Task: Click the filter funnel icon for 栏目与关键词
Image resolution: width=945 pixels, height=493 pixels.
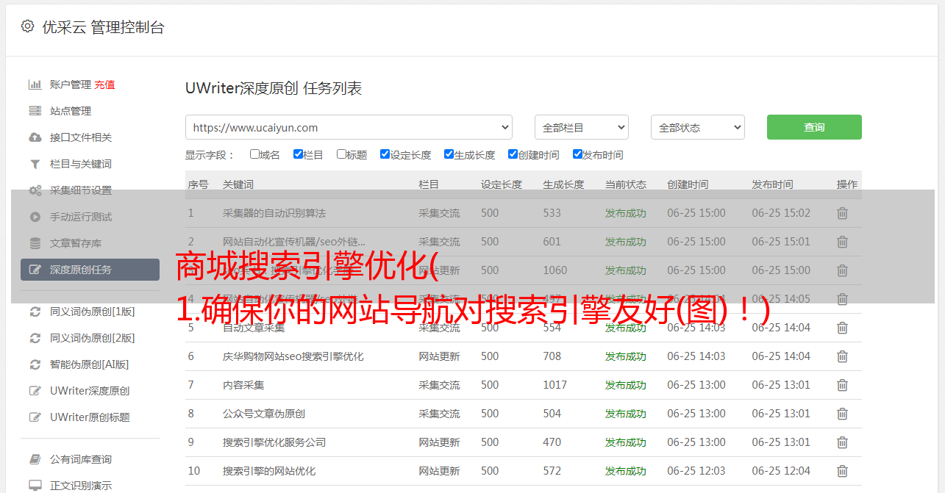Action: [x=35, y=164]
